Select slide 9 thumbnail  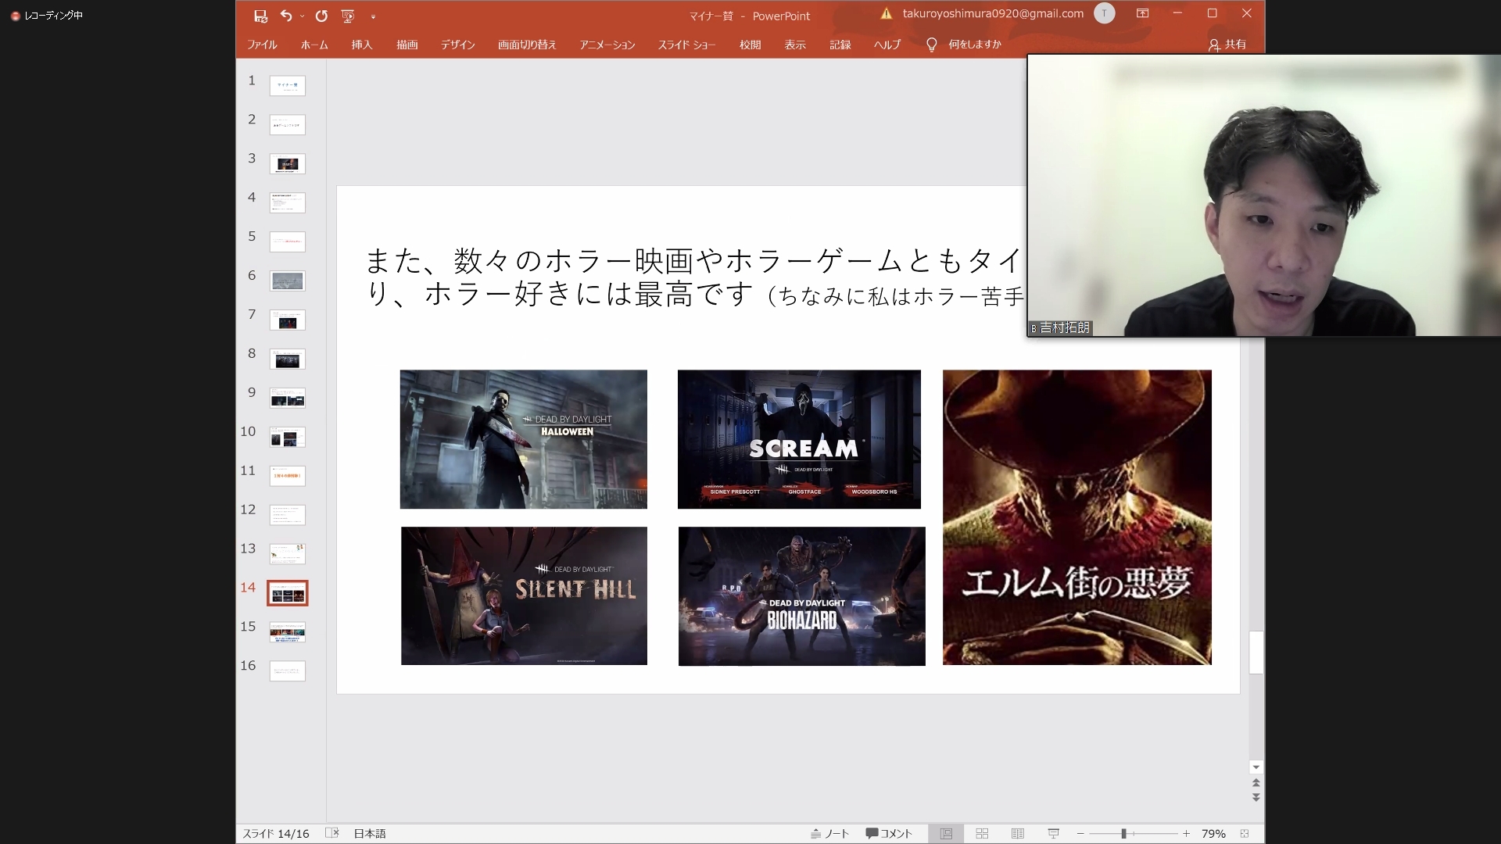pos(287,398)
